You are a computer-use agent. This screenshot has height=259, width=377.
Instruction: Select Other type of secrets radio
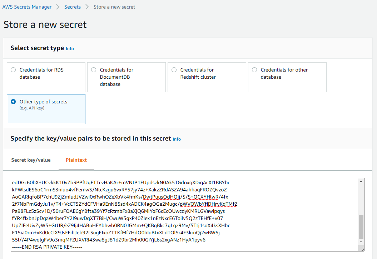coord(13,102)
